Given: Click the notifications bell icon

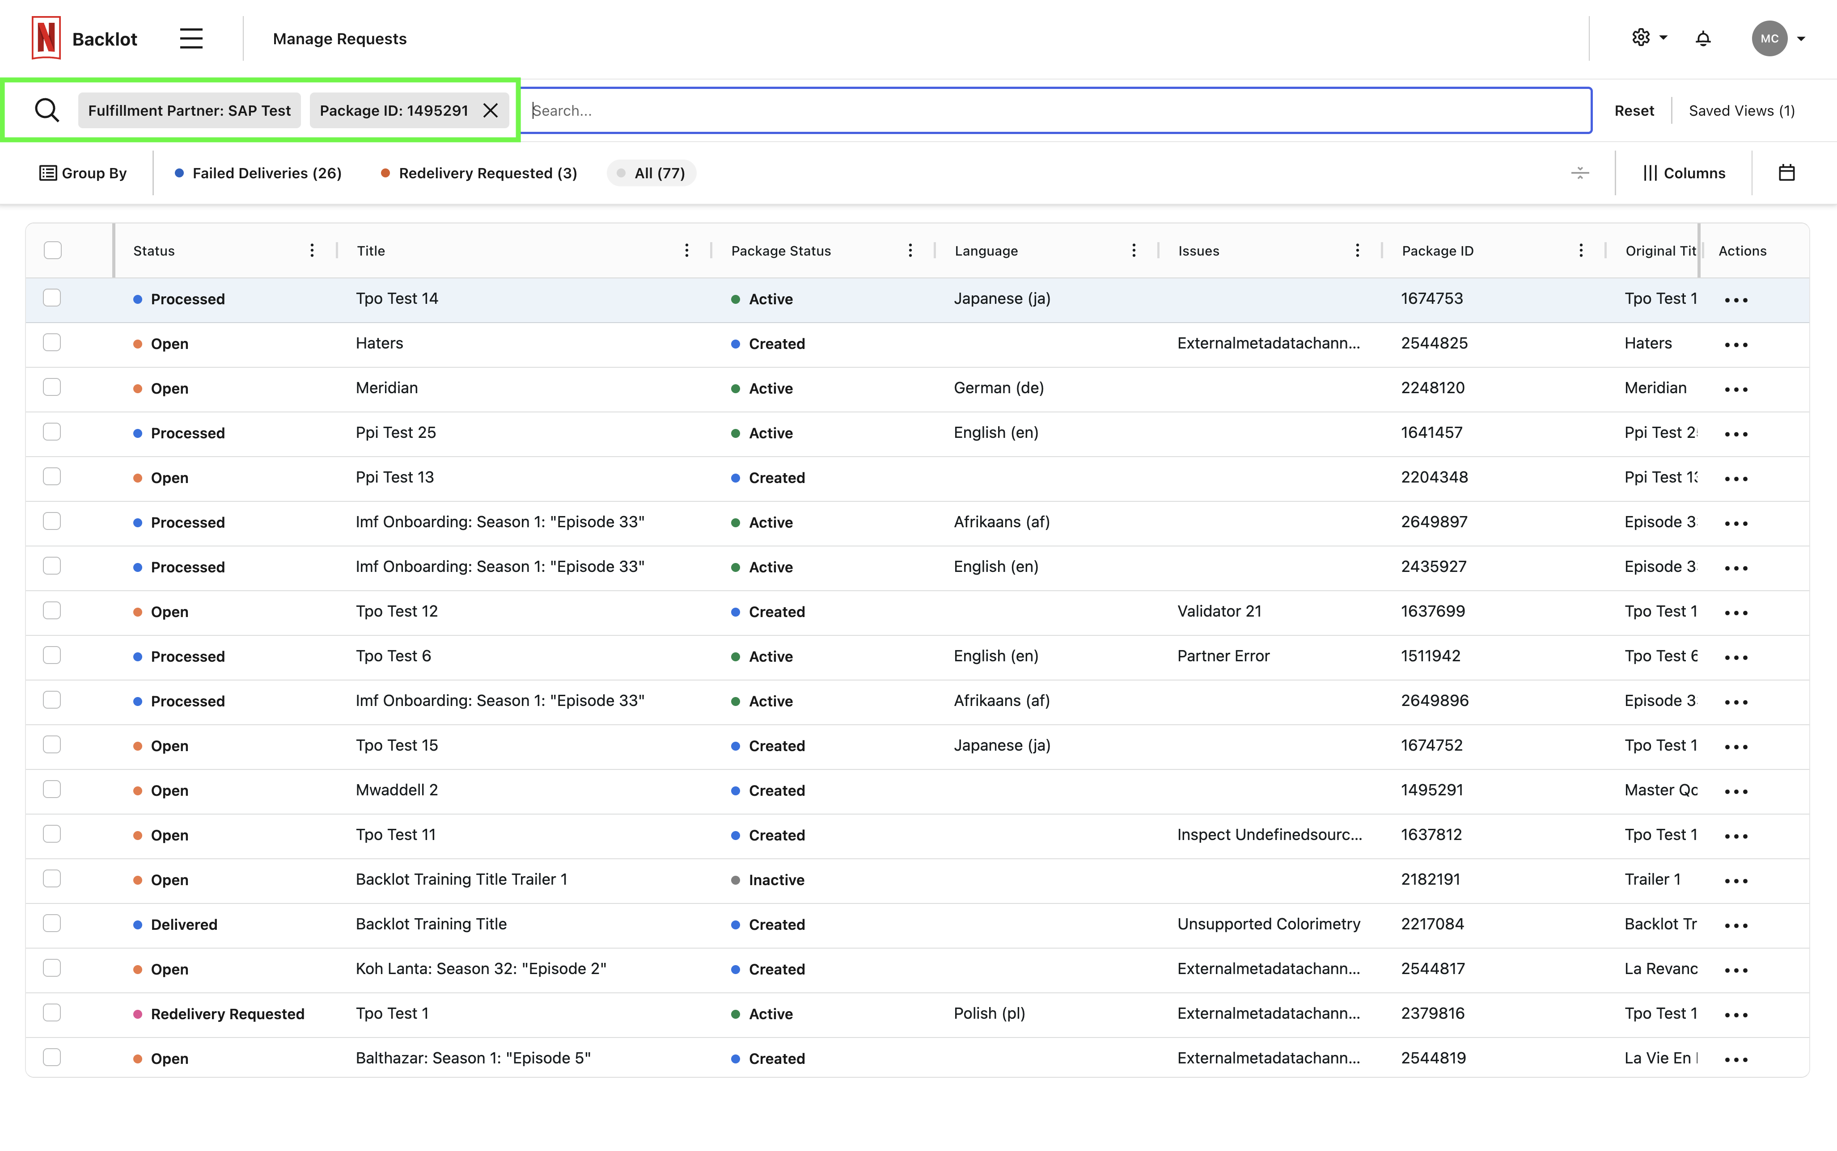Looking at the screenshot, I should tap(1703, 38).
